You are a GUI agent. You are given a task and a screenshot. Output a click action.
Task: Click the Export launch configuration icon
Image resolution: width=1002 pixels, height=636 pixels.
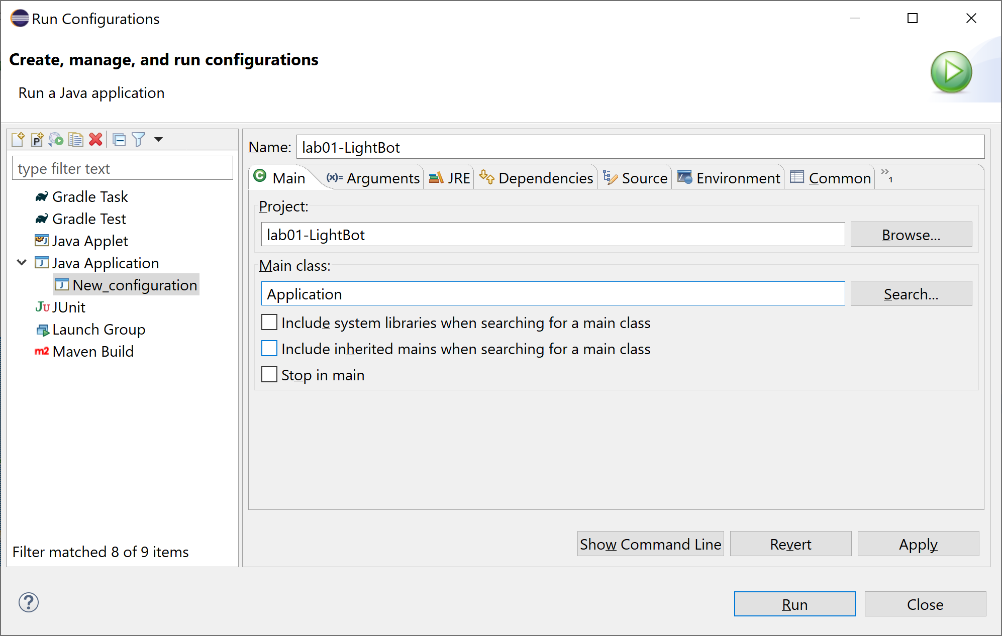pyautogui.click(x=56, y=139)
